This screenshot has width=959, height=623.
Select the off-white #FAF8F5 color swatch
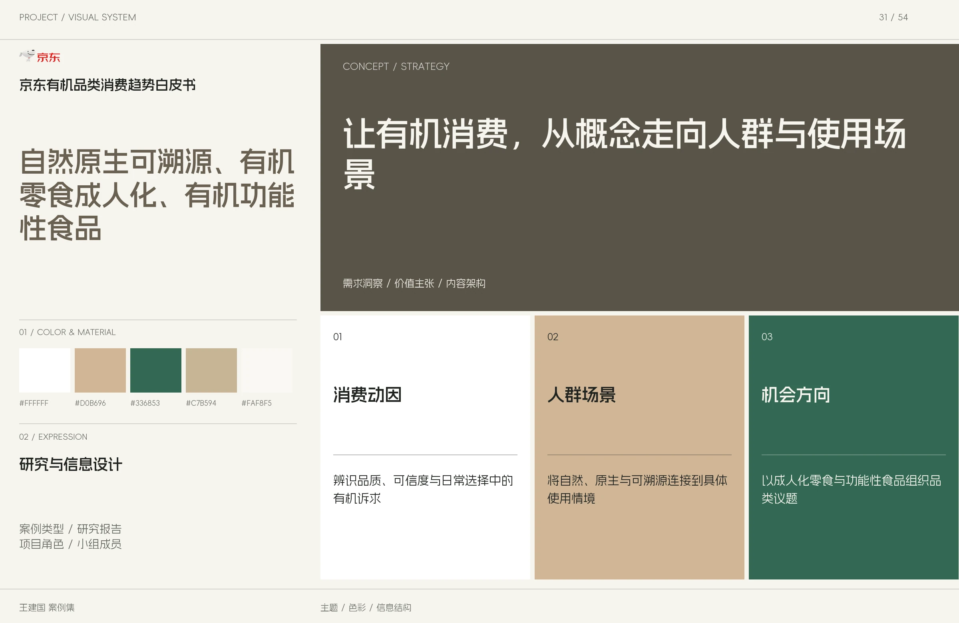pyautogui.click(x=267, y=370)
